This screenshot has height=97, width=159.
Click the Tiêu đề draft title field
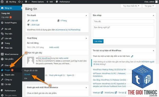(x=123, y=21)
